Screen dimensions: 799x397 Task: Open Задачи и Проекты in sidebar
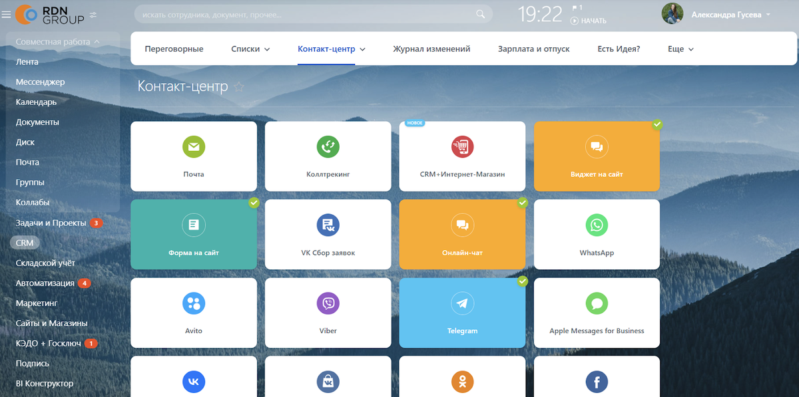[x=51, y=223]
